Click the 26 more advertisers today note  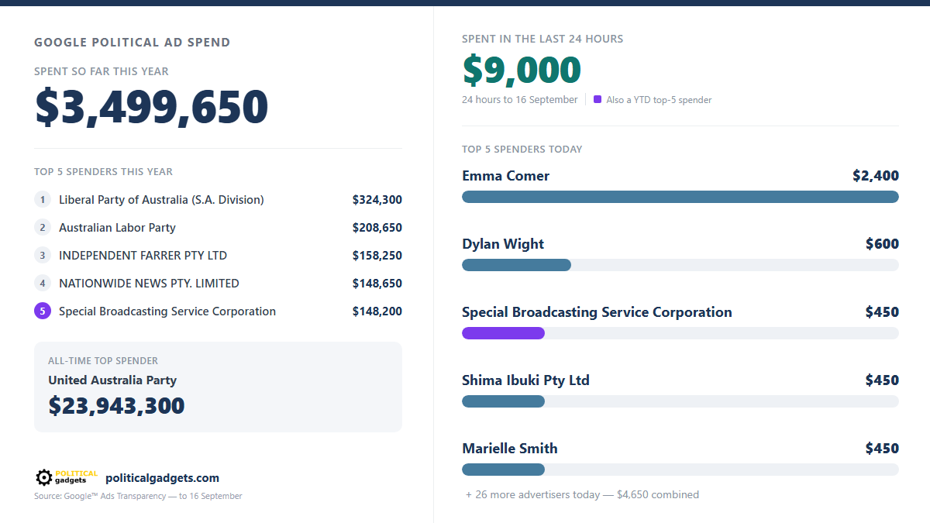coord(582,494)
